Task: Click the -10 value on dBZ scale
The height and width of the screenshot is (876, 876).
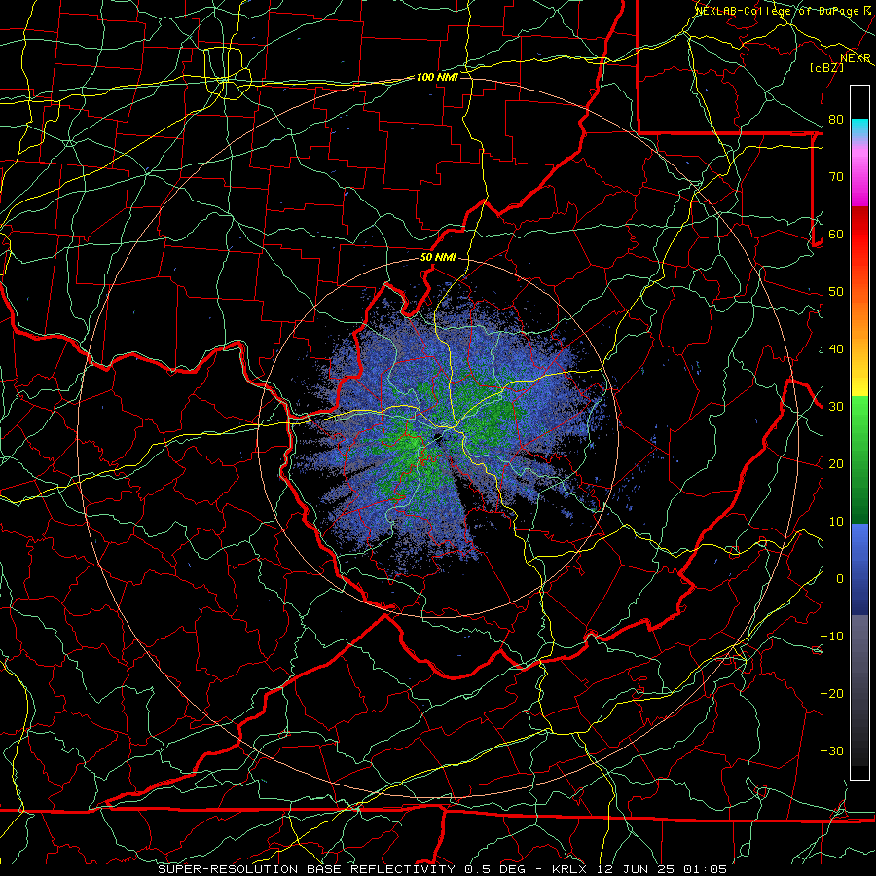Action: (832, 637)
